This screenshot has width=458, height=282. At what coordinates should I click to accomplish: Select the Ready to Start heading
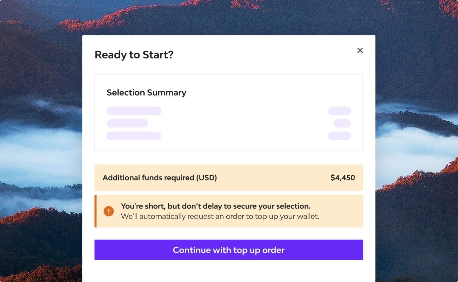point(134,55)
